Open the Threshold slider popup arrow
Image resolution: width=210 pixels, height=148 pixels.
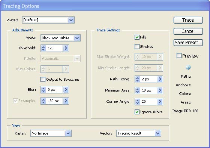coord(66,48)
